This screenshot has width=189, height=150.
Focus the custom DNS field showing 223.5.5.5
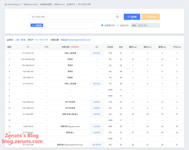[x=145, y=25]
